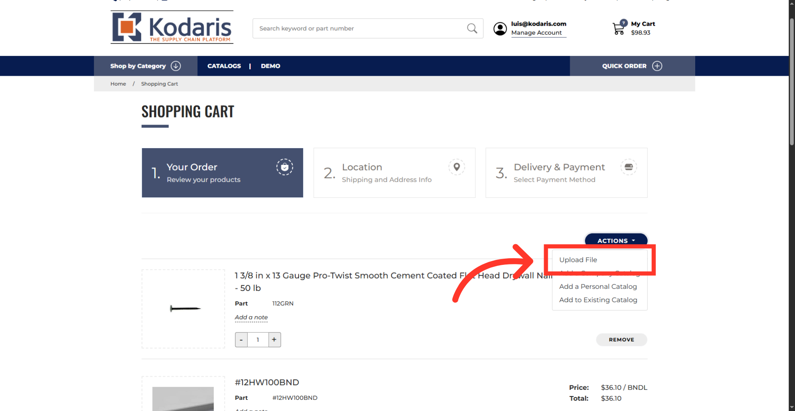This screenshot has height=411, width=795.
Task: Click the Location pin icon
Action: [457, 167]
